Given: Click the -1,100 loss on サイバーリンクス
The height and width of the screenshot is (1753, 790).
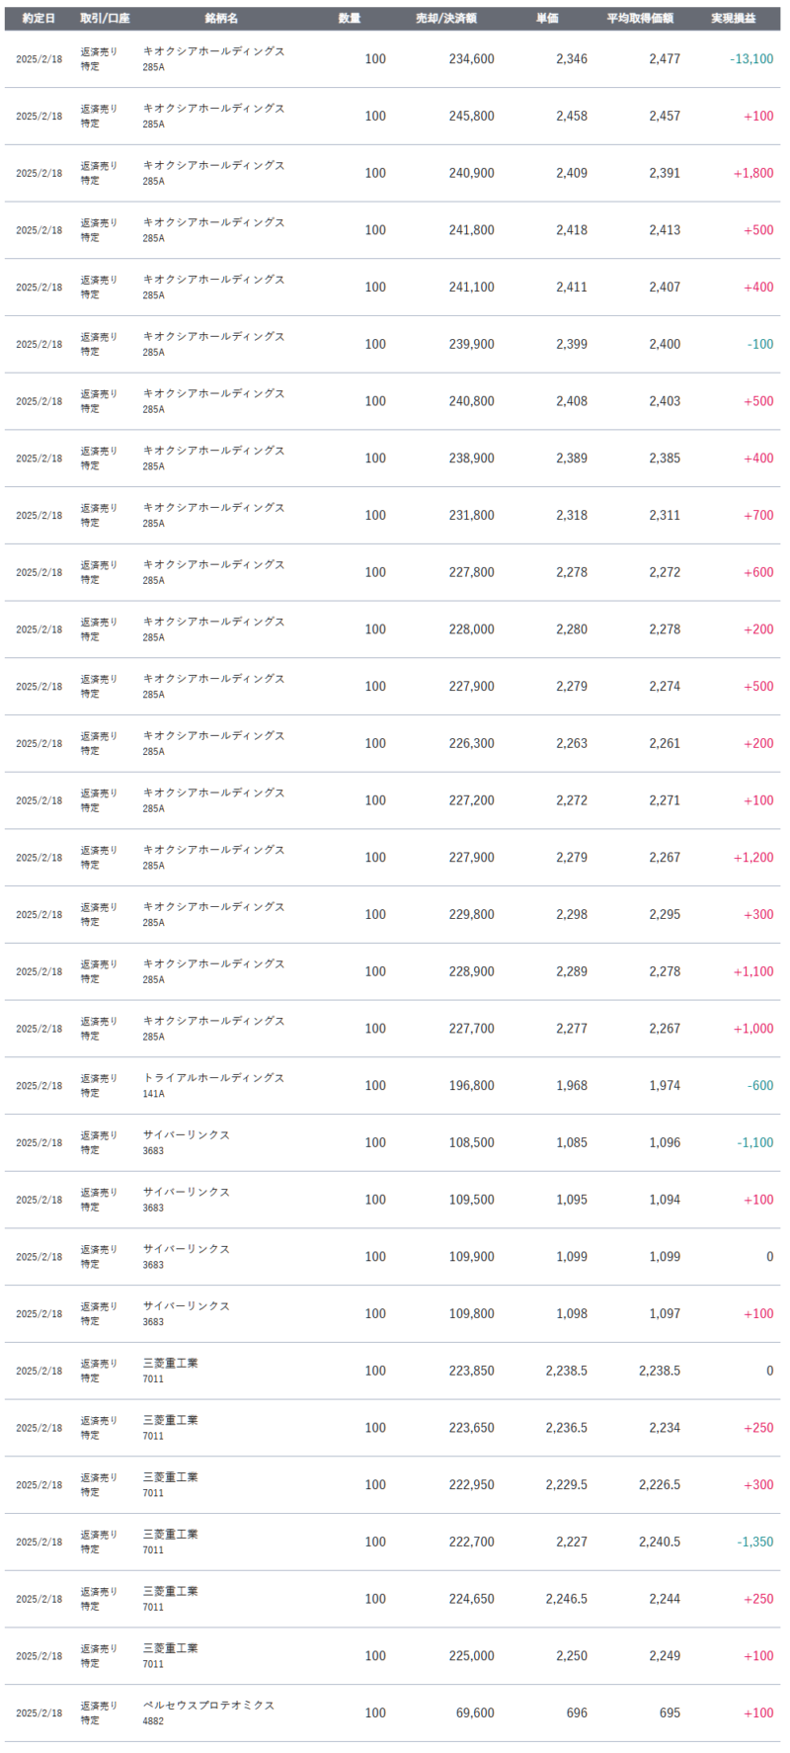Looking at the screenshot, I should click(x=754, y=1142).
